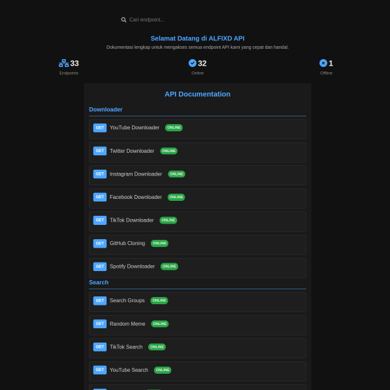Screen dimensions: 390x390
Task: Expand the Search Groups endpoint
Action: pyautogui.click(x=198, y=302)
